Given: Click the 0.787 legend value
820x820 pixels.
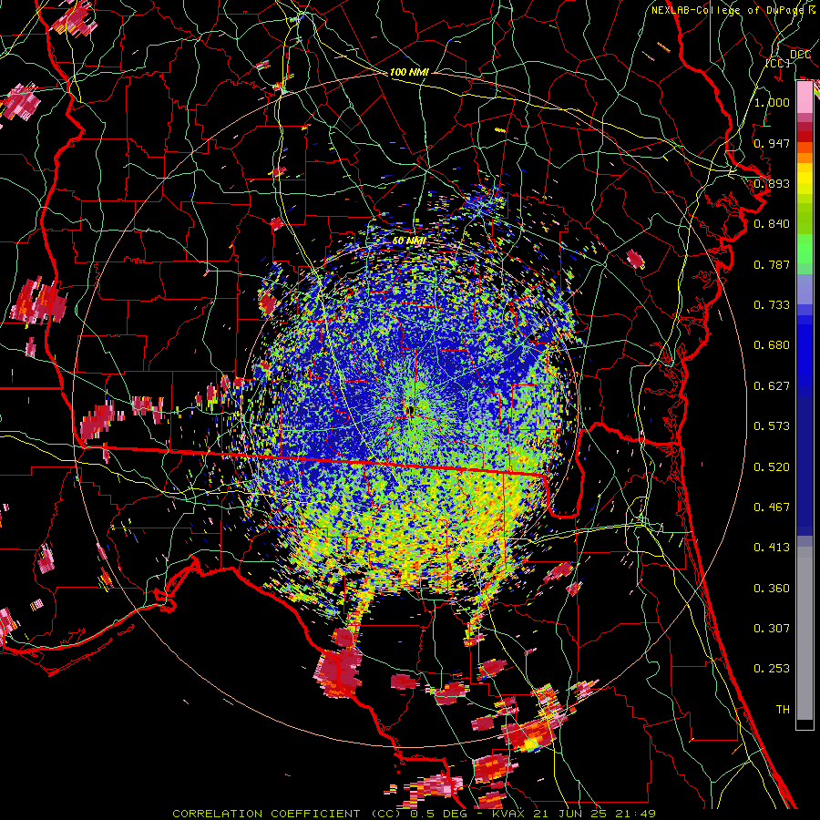Looking at the screenshot, I should tap(772, 264).
